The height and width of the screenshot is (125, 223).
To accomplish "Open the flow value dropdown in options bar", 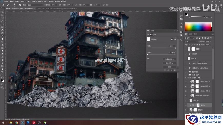I will [x=72, y=5].
